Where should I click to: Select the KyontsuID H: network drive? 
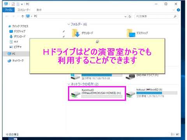97,93
